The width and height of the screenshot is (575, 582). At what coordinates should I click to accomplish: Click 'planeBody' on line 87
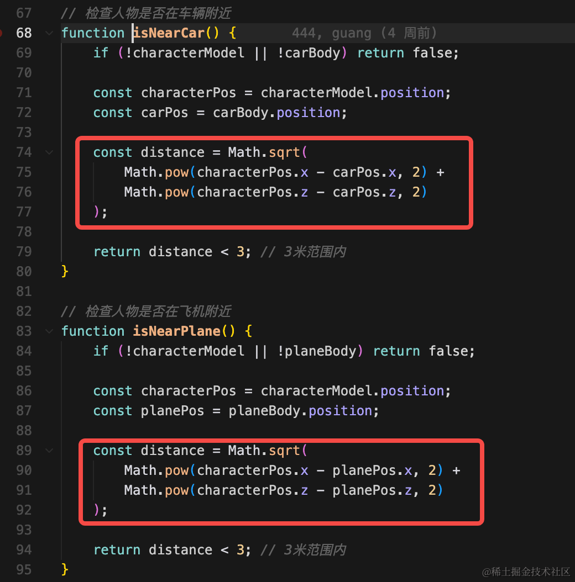point(264,411)
